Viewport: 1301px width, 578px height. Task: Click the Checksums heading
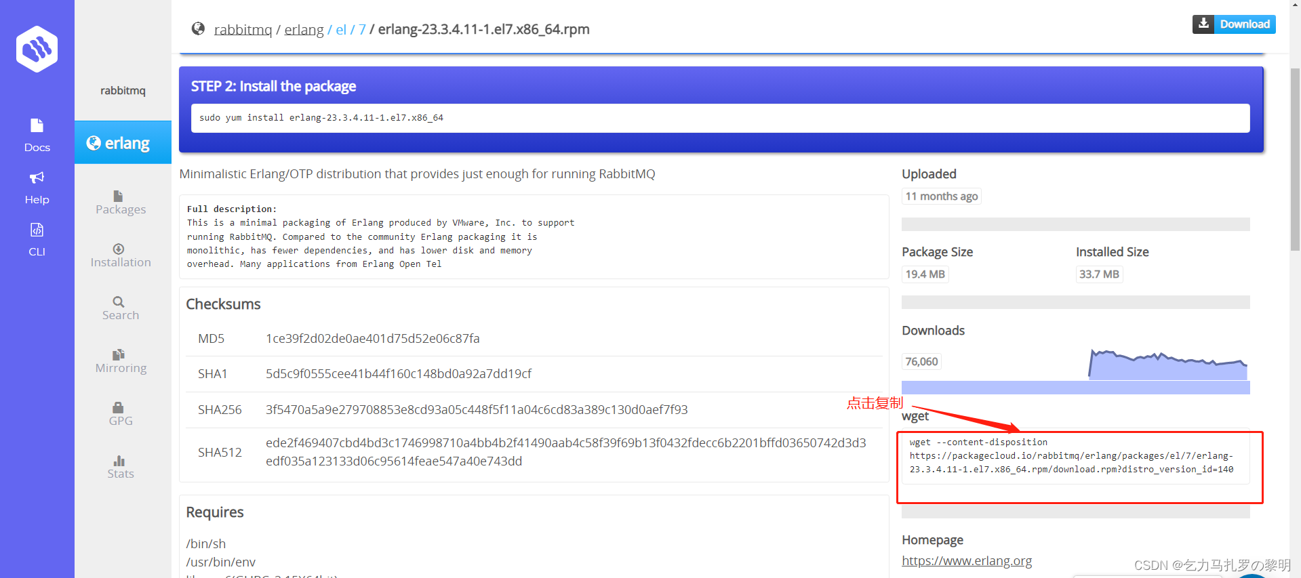point(223,304)
